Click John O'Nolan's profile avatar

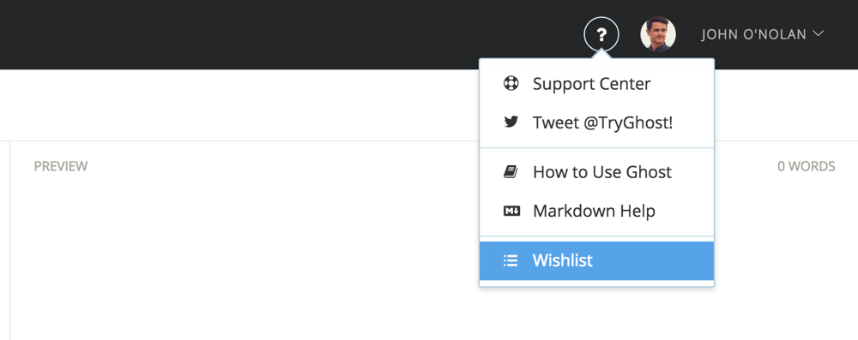coord(658,34)
